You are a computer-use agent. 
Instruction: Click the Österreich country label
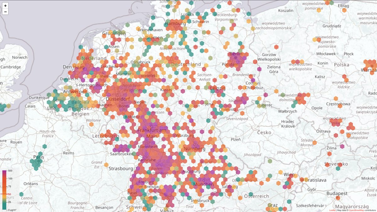(256, 196)
